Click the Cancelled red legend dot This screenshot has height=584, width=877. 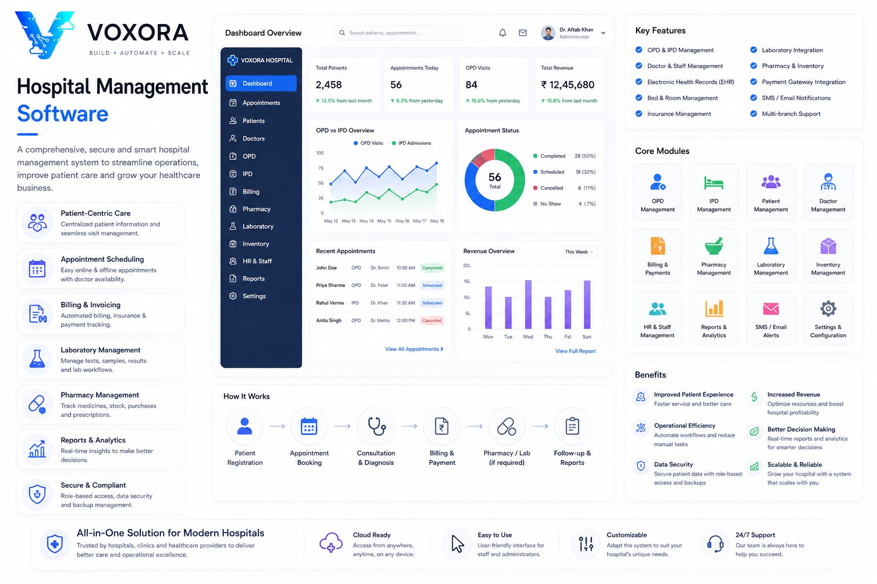(535, 188)
